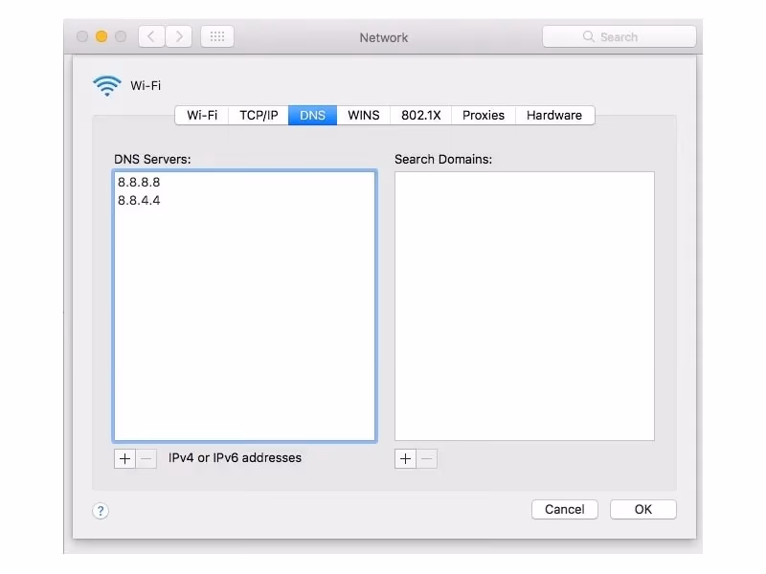The width and height of the screenshot is (766, 574).
Task: Add a search domain with its plus button
Action: coord(405,458)
